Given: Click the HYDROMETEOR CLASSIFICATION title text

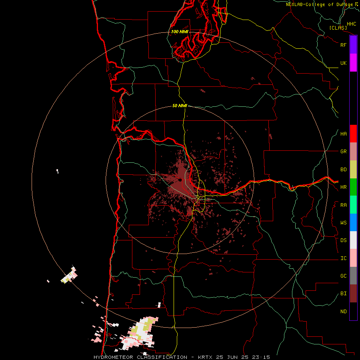Looking at the screenshot, I should coord(140,357).
